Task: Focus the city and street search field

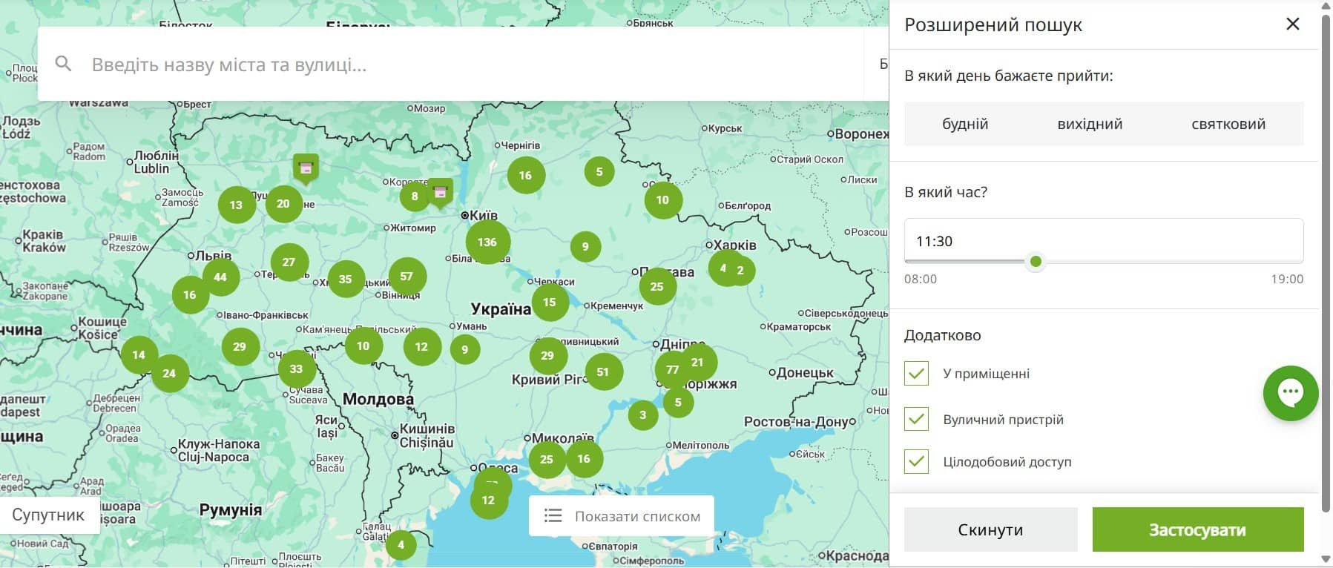Action: pyautogui.click(x=445, y=65)
